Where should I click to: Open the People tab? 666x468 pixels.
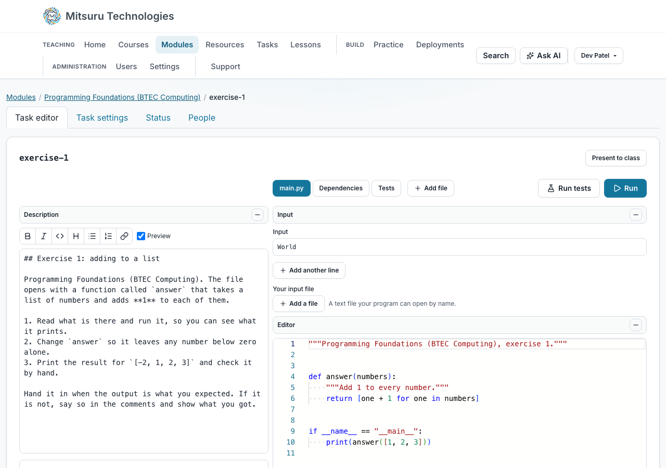coord(202,118)
